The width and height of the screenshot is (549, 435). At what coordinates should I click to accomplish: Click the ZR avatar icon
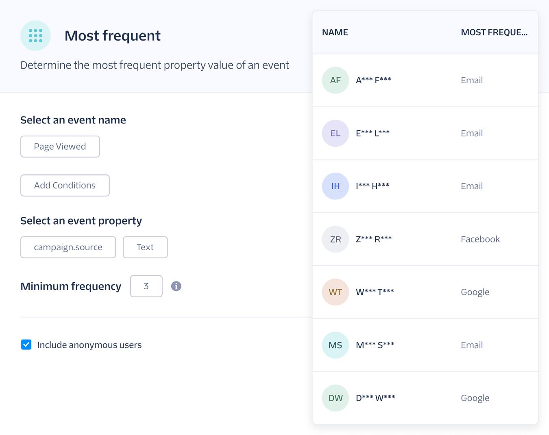tap(335, 239)
